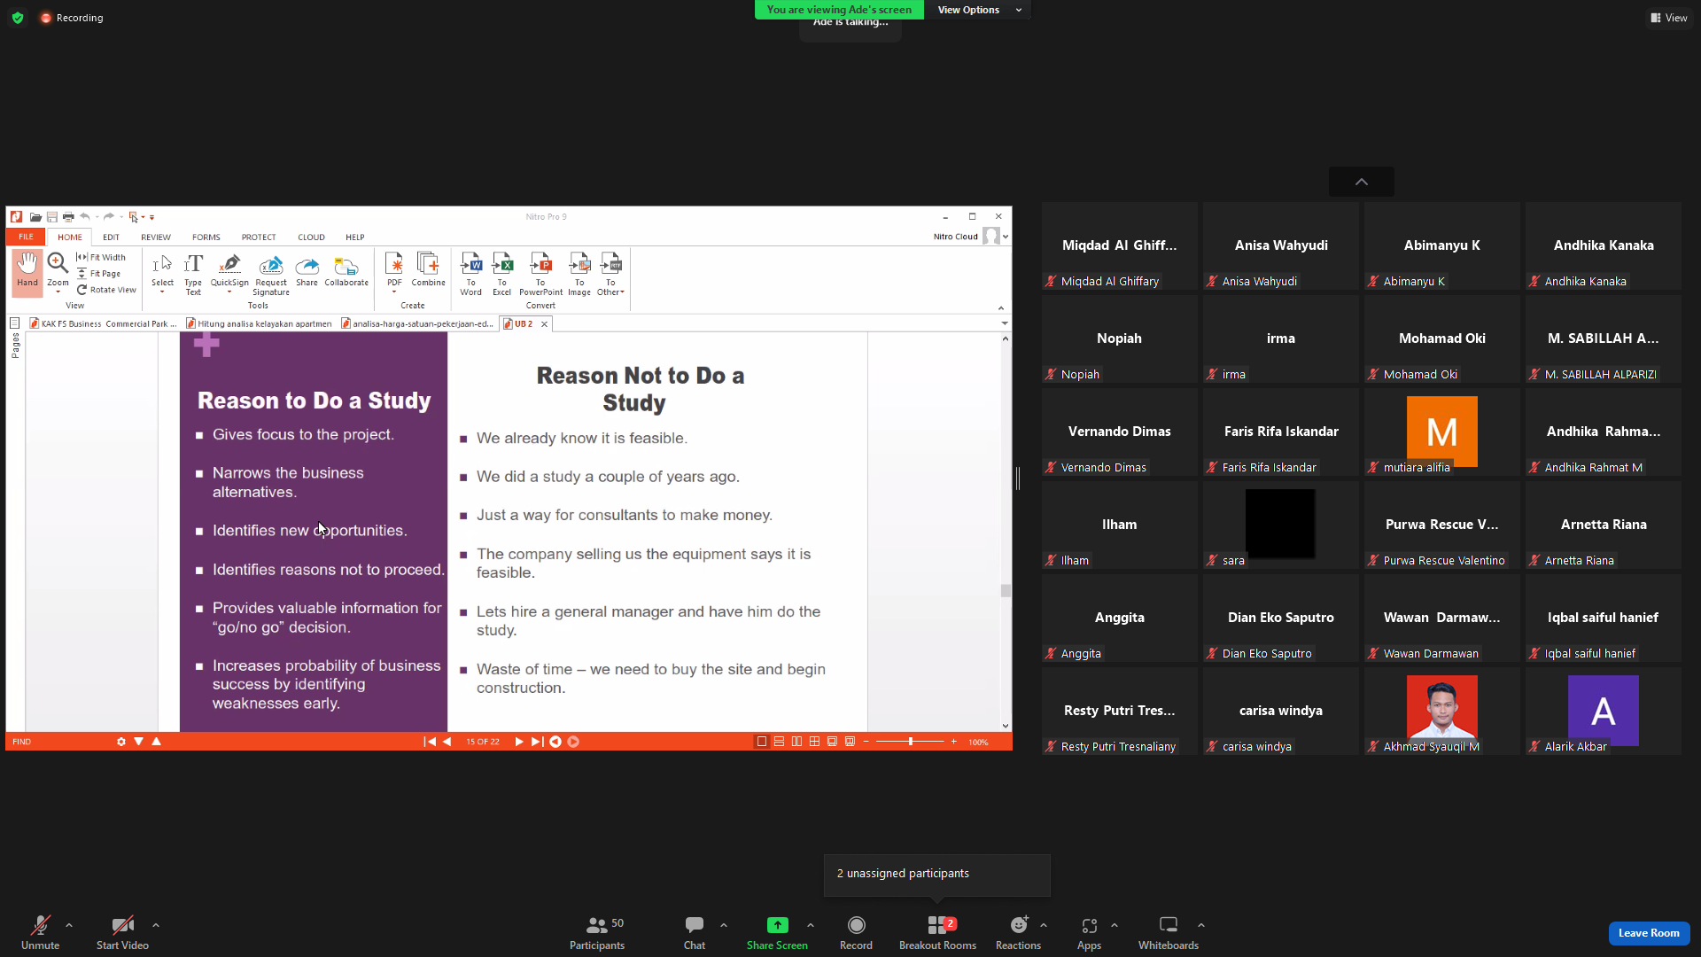Open the Find settings gear icon

tap(121, 742)
